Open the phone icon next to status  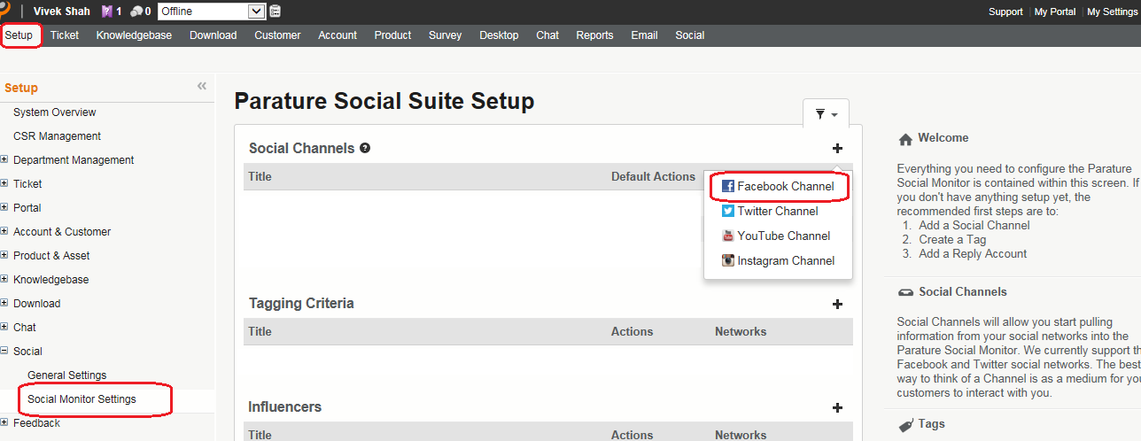point(276,12)
